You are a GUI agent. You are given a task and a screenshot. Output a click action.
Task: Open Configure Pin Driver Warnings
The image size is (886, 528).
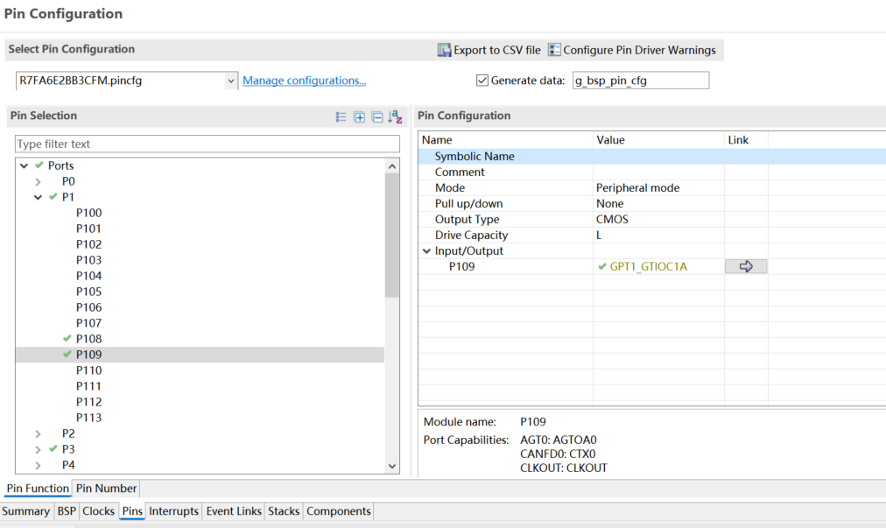point(632,50)
